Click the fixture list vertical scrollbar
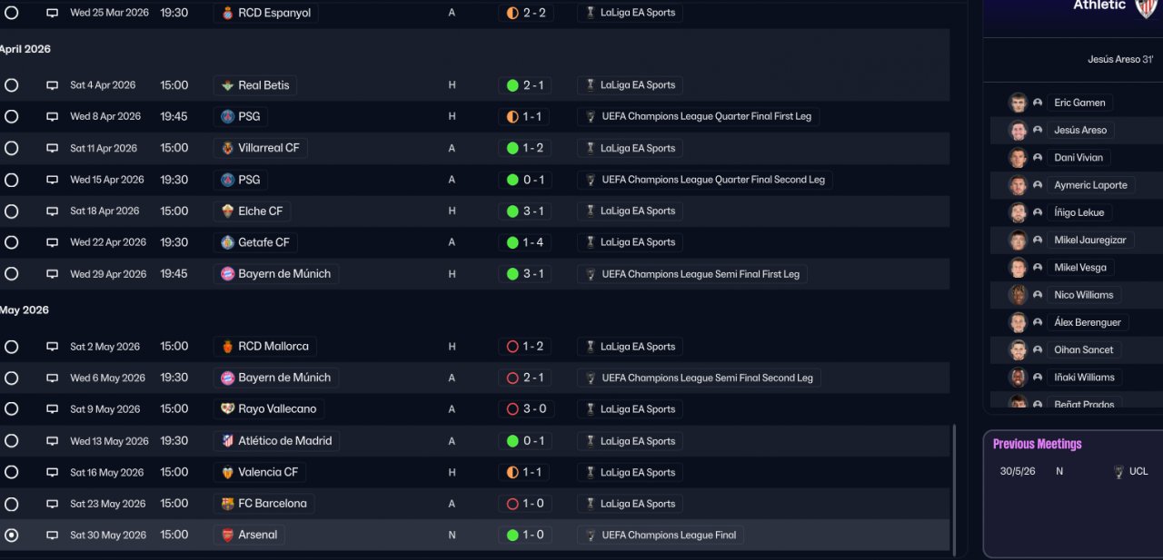 point(953,490)
